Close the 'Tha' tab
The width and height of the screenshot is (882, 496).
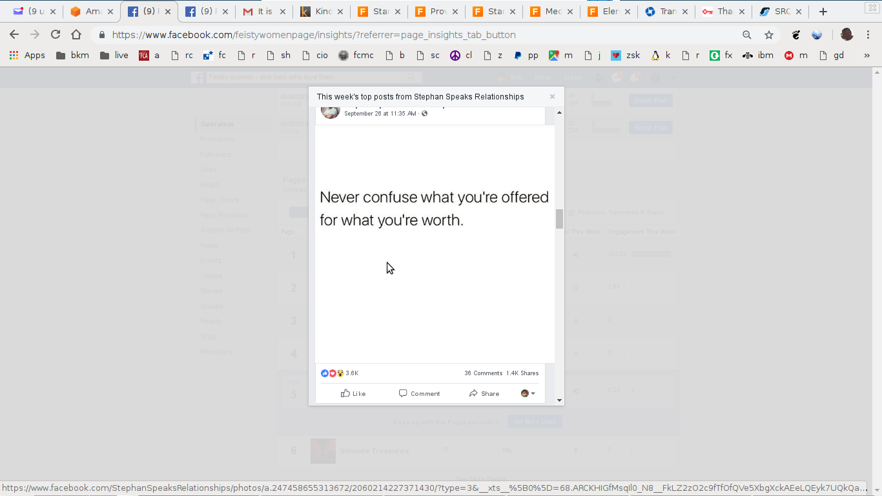click(x=741, y=12)
